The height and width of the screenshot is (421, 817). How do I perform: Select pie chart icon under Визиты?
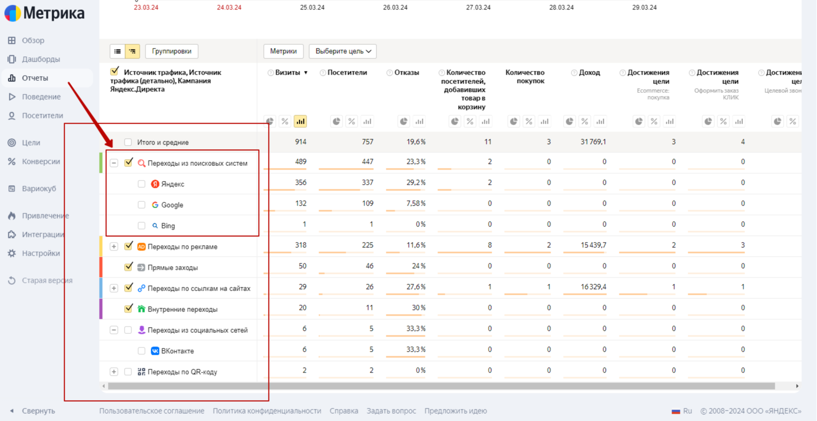pyautogui.click(x=270, y=122)
